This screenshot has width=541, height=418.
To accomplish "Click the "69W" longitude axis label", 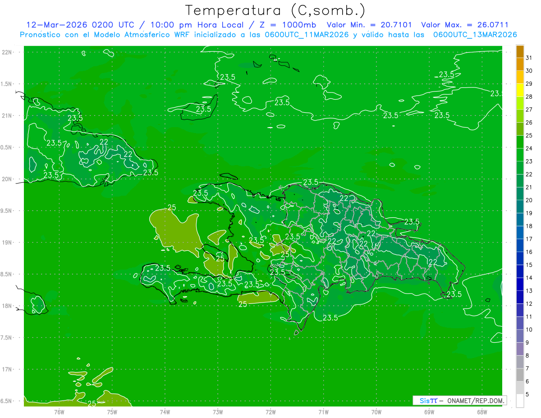I will pyautogui.click(x=429, y=412).
